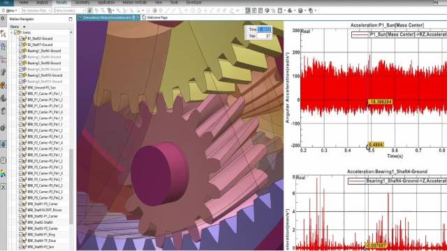
Task: Click the Joints folder icon in navigator
Action: [20, 32]
